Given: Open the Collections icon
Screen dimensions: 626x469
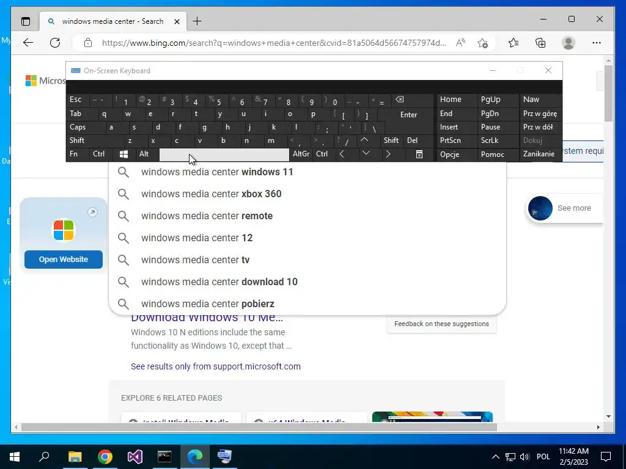Looking at the screenshot, I should tap(540, 43).
